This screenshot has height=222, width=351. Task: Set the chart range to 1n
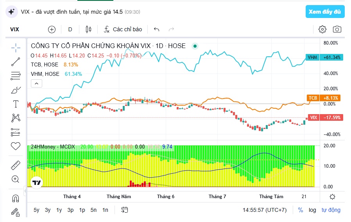[x=105, y=210]
